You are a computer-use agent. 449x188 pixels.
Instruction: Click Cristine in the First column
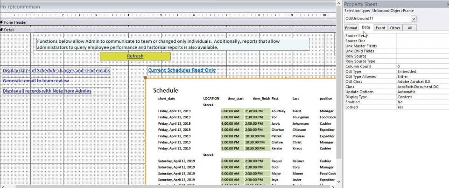click(x=277, y=142)
